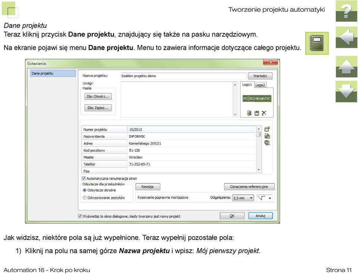
Task: Click the down arrow navigation icon
Action: click(346, 92)
